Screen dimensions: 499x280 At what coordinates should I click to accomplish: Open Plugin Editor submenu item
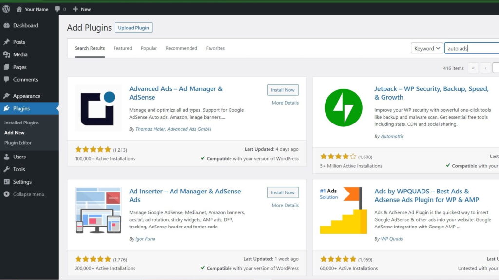click(18, 143)
